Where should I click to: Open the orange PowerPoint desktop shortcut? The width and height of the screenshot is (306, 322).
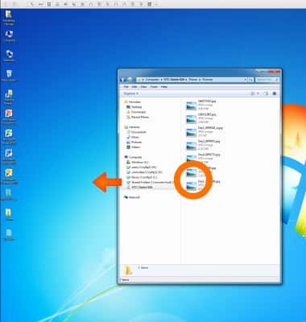[x=9, y=116]
